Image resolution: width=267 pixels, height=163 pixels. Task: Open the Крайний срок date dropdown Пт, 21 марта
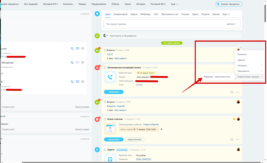146,73
